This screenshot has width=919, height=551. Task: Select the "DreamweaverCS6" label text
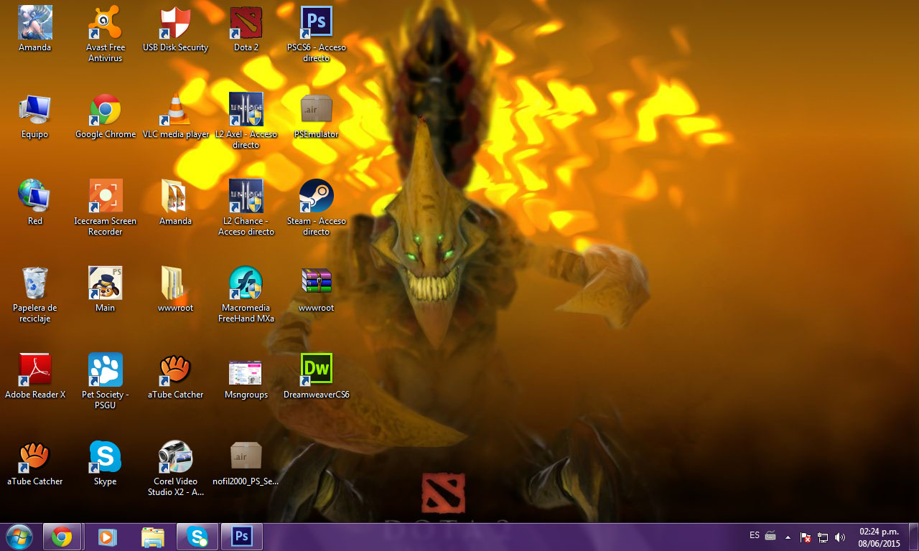click(316, 395)
